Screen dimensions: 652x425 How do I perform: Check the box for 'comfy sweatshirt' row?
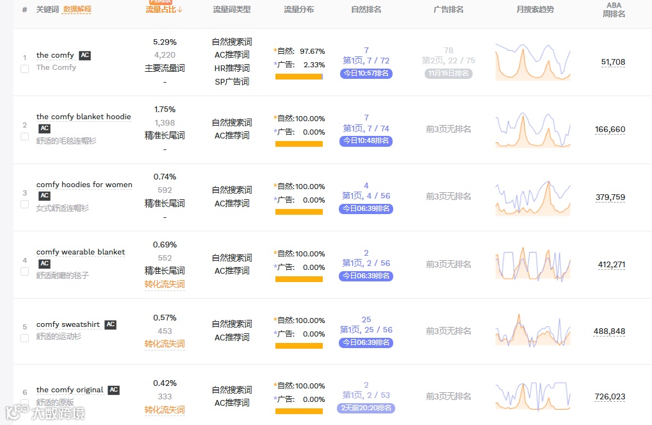(x=24, y=338)
